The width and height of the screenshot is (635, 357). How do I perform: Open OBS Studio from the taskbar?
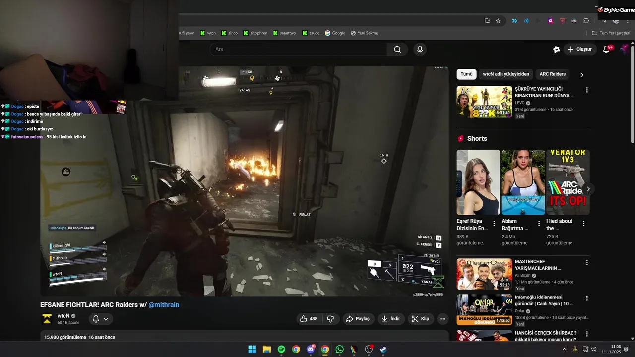pos(369,349)
